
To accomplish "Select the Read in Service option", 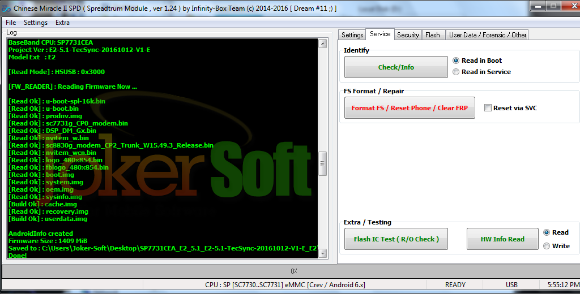I will tap(482, 72).
